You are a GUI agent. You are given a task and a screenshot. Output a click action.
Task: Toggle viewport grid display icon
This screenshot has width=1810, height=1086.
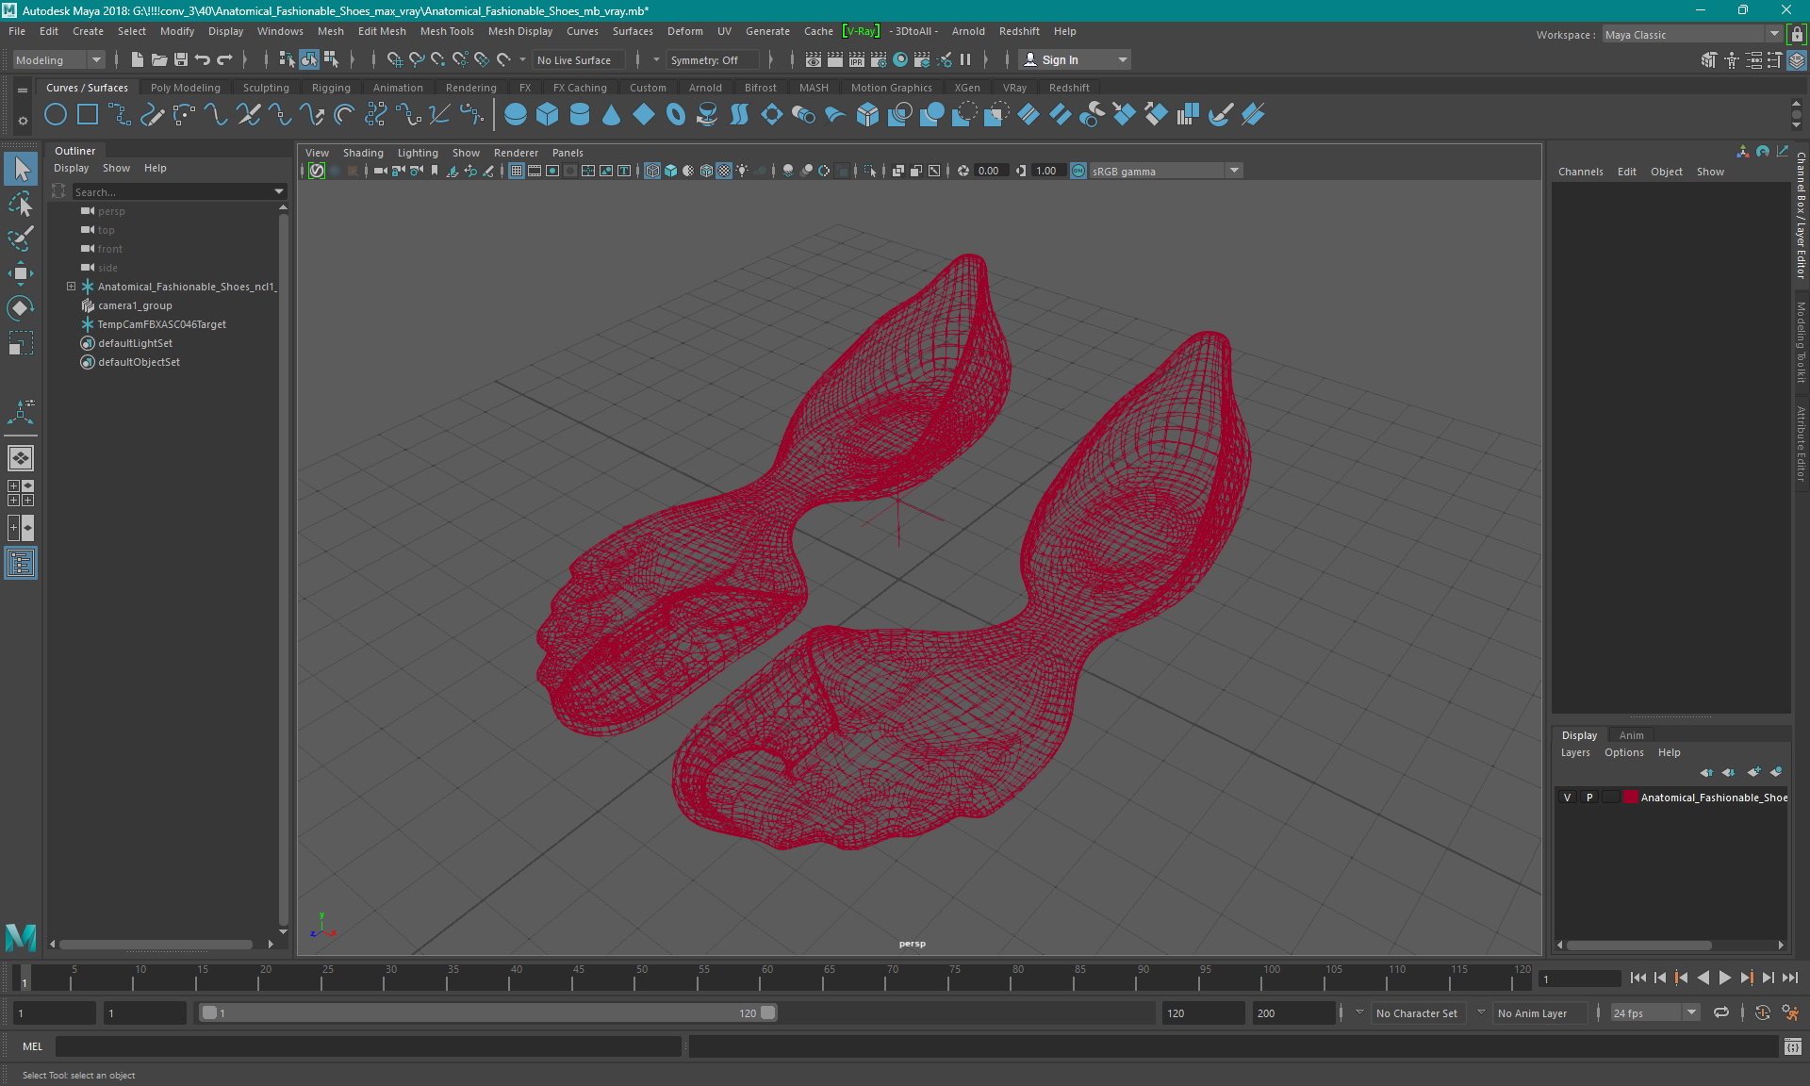click(x=517, y=171)
